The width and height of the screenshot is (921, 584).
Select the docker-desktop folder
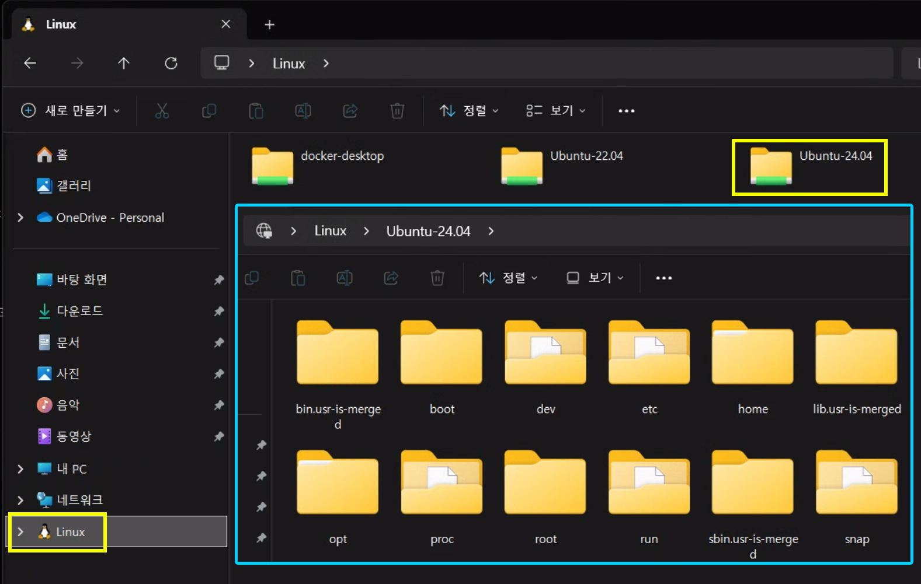point(318,166)
